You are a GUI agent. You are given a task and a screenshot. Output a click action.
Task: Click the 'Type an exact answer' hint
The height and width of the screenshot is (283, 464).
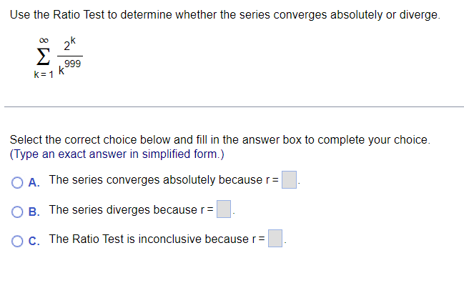pos(117,154)
